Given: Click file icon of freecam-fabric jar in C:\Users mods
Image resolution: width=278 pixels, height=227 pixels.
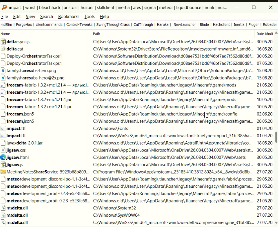Looking at the screenshot, I should point(3,100).
